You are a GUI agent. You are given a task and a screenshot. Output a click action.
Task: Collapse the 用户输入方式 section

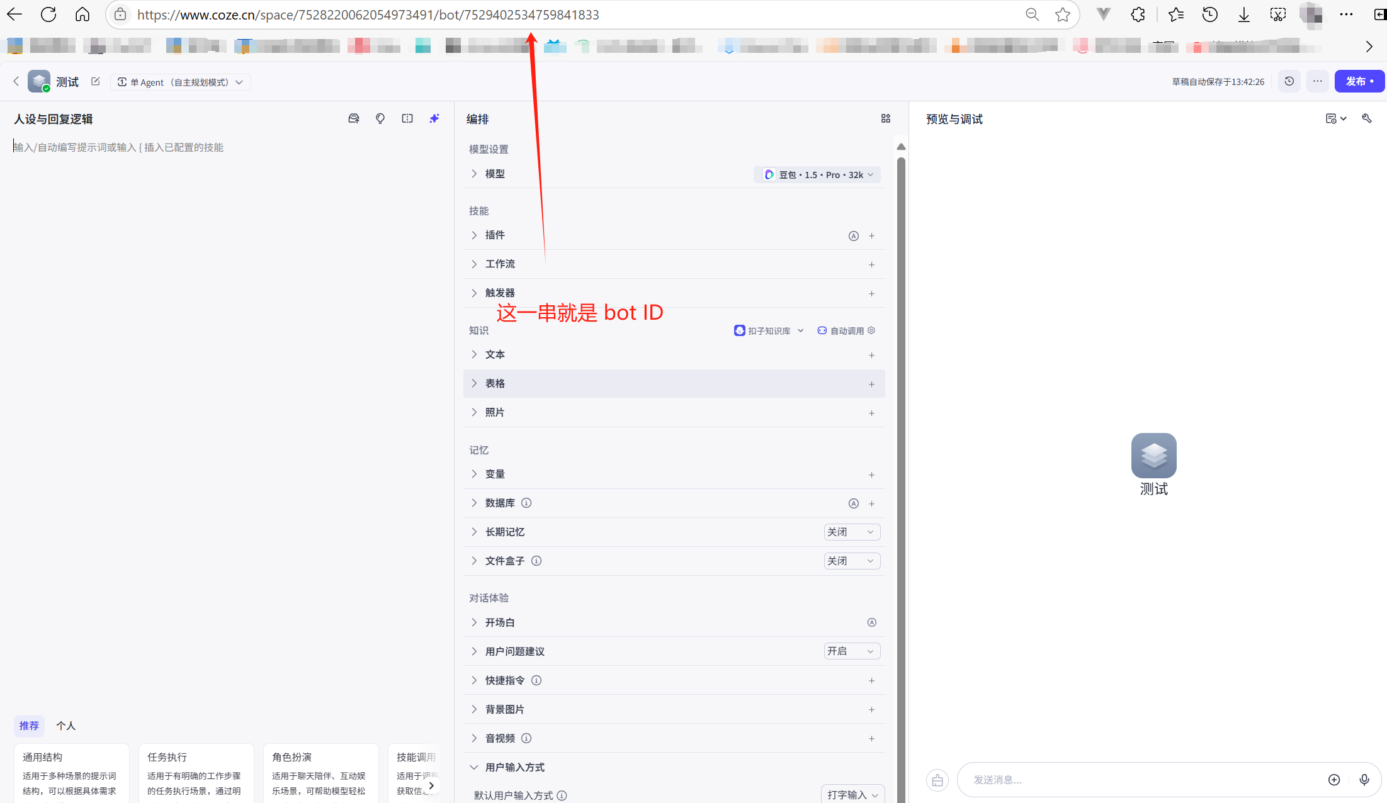474,767
